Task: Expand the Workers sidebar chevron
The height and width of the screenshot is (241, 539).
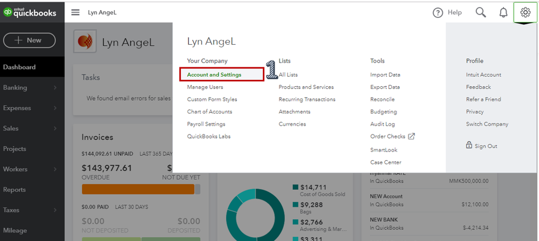Action: pyautogui.click(x=55, y=169)
